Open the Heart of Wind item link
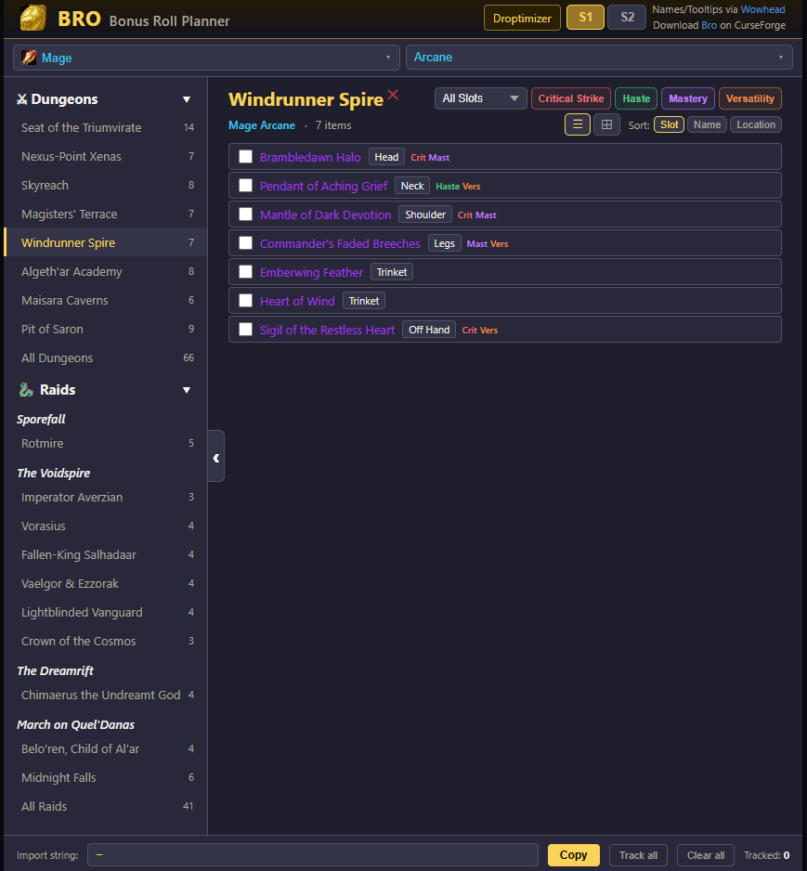Viewport: 807px width, 871px height. 297,301
